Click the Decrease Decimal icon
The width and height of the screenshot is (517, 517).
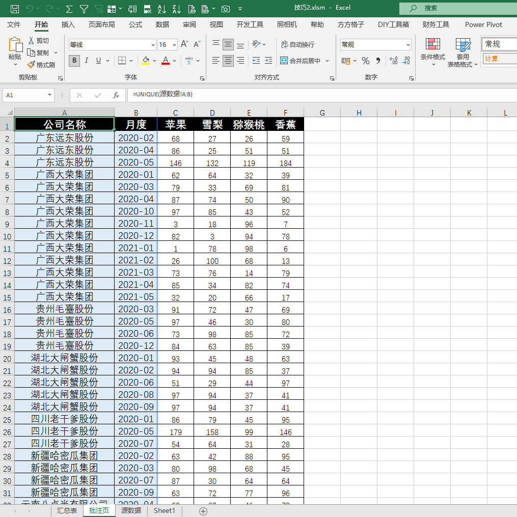pos(406,60)
